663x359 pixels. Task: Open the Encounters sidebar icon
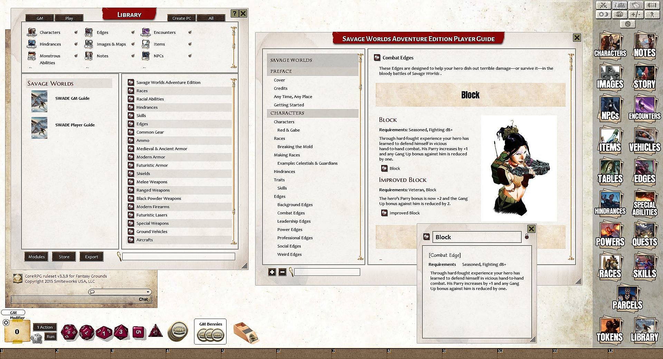pos(644,108)
